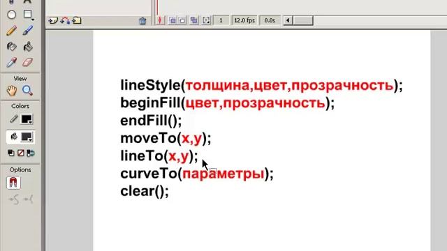
Task: Select the Zoom magnifier tool
Action: [28, 91]
